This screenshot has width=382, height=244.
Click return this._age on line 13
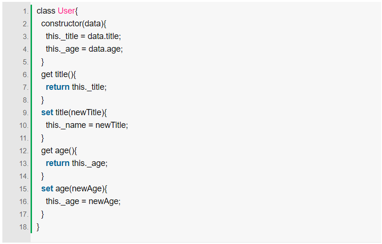click(x=77, y=164)
